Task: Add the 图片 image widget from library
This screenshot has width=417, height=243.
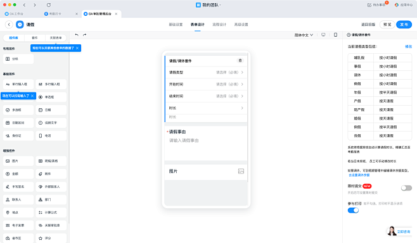Action: coord(18,161)
